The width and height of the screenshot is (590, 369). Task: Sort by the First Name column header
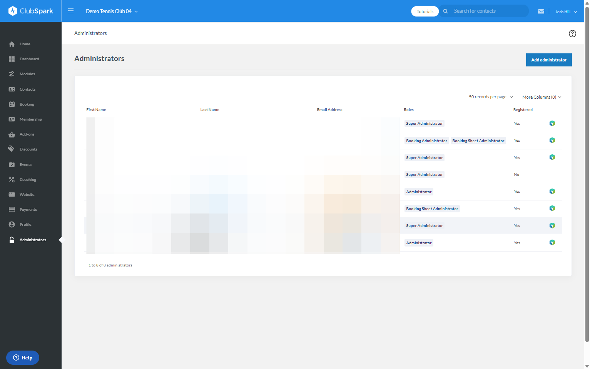[96, 110]
